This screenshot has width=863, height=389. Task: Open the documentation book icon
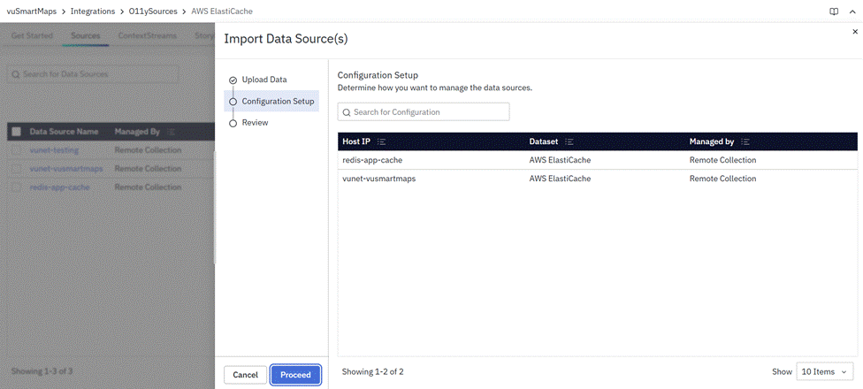point(833,11)
